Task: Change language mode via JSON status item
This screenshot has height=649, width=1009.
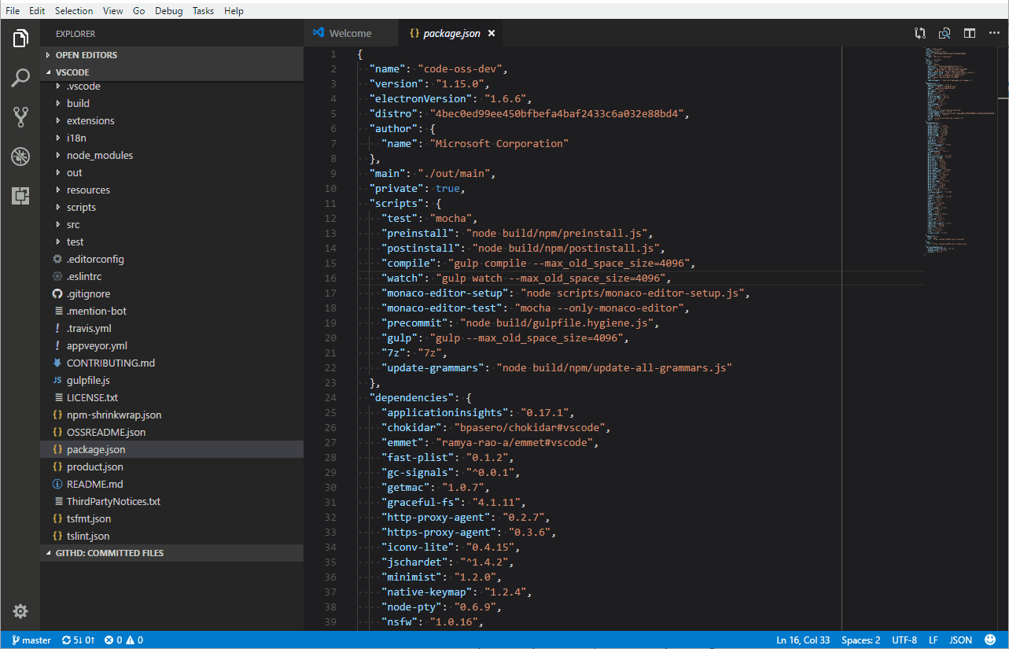Action: (960, 640)
